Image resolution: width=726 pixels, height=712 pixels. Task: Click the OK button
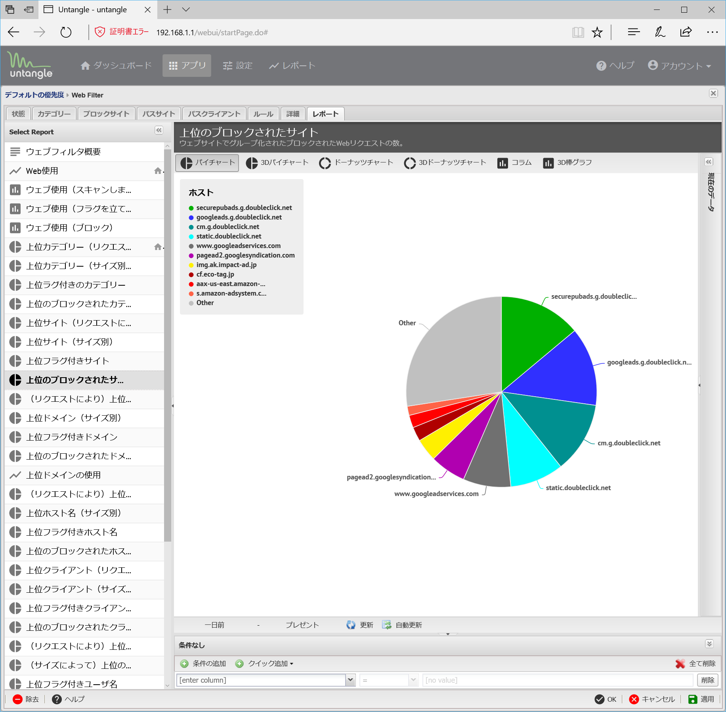(606, 699)
